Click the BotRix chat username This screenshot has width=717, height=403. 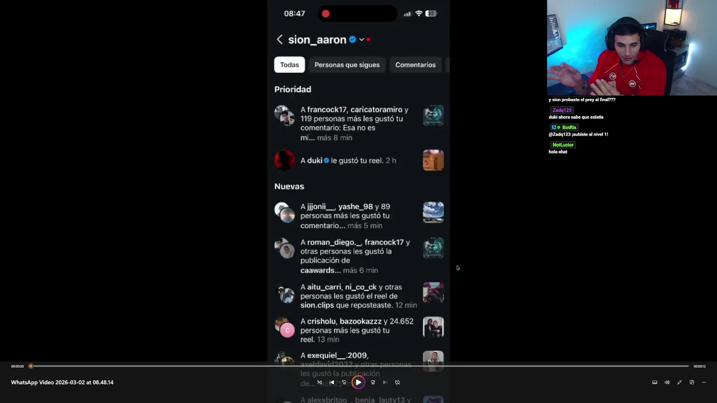[569, 128]
